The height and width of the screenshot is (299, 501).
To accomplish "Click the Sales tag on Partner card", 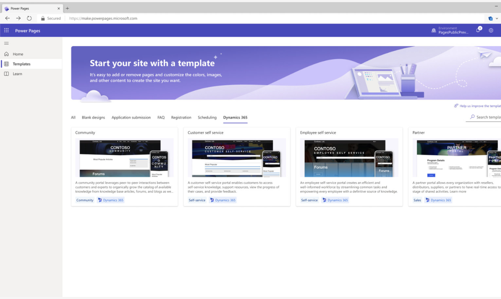I will [x=417, y=200].
